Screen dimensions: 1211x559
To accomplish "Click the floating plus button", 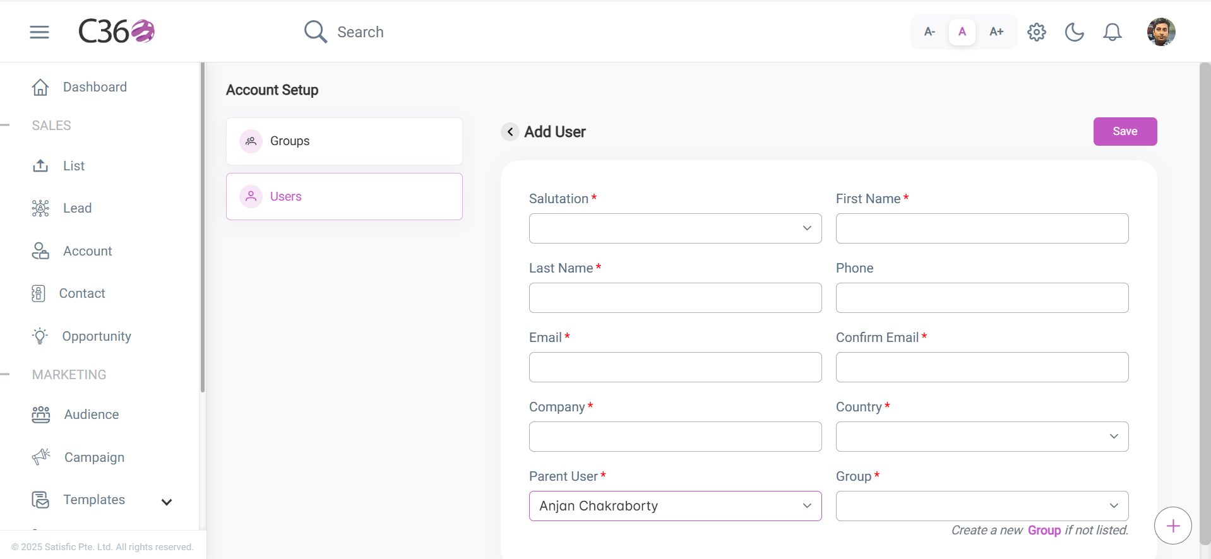I will coord(1173,526).
